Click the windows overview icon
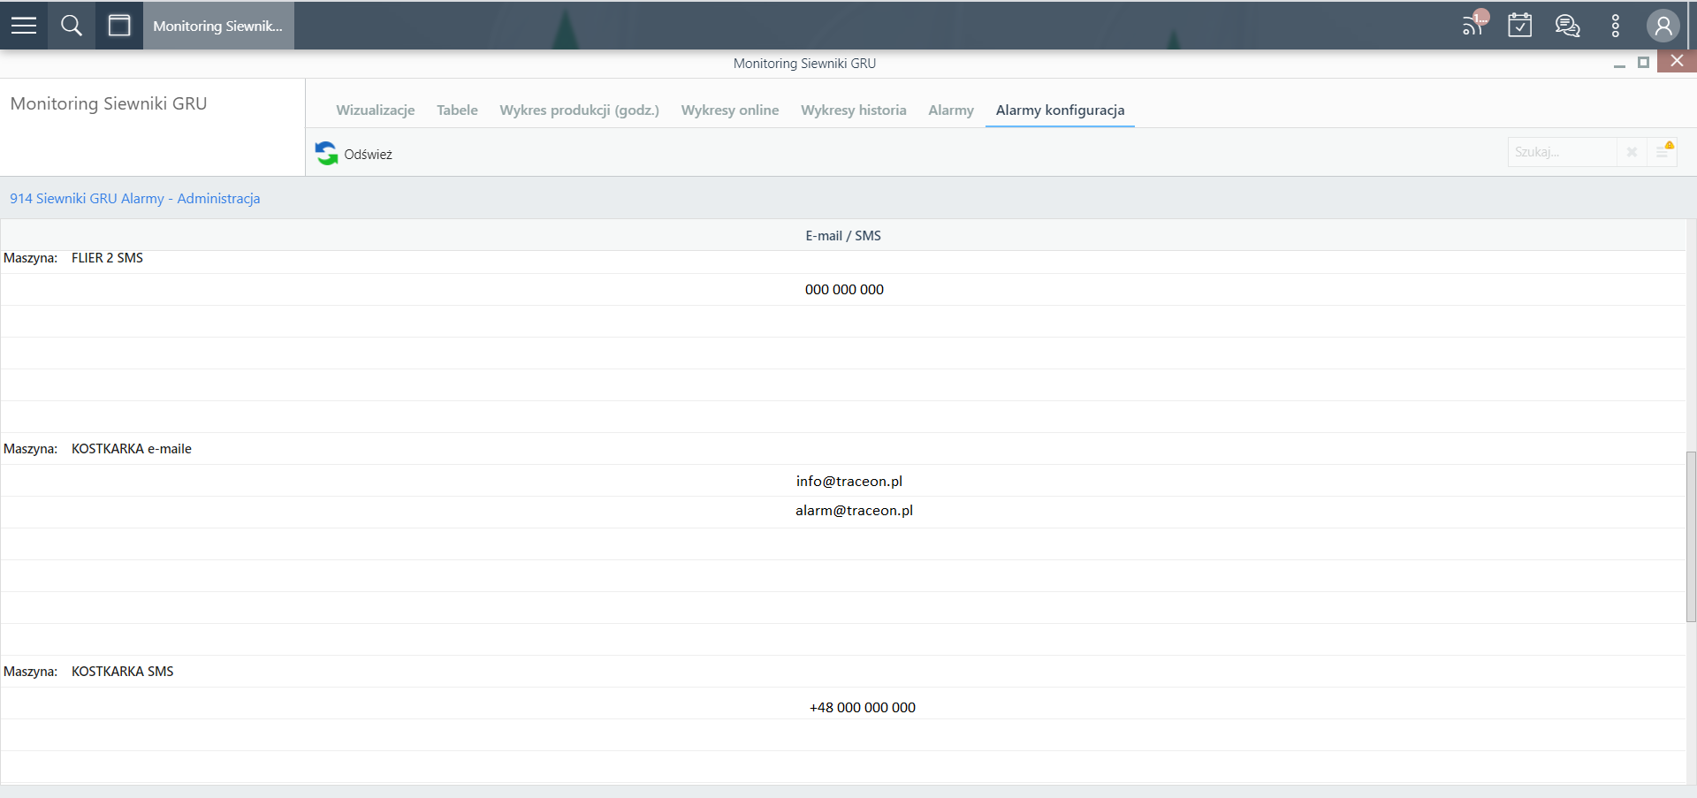 coord(119,26)
